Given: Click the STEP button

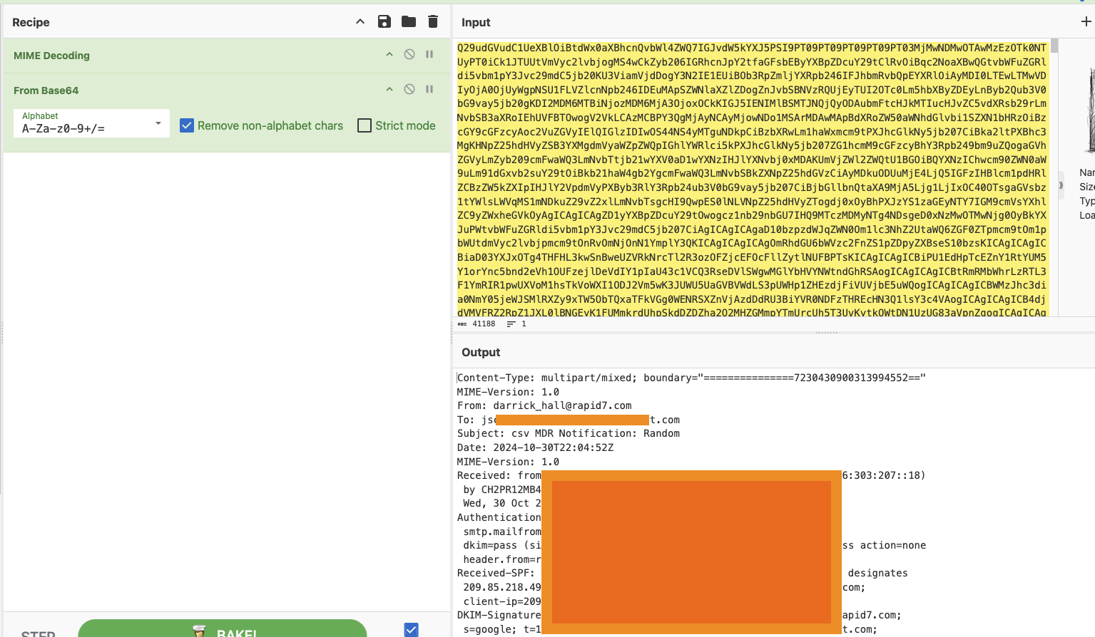Looking at the screenshot, I should pyautogui.click(x=39, y=632).
